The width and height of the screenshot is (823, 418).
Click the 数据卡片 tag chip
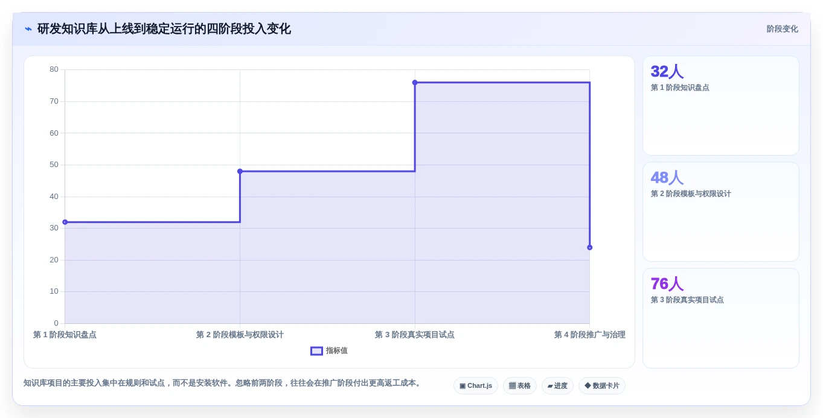pos(602,386)
